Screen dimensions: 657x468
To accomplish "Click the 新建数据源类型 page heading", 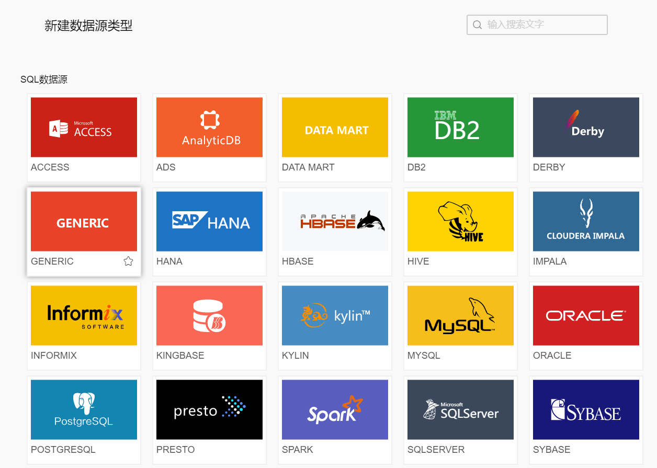I will pyautogui.click(x=88, y=26).
